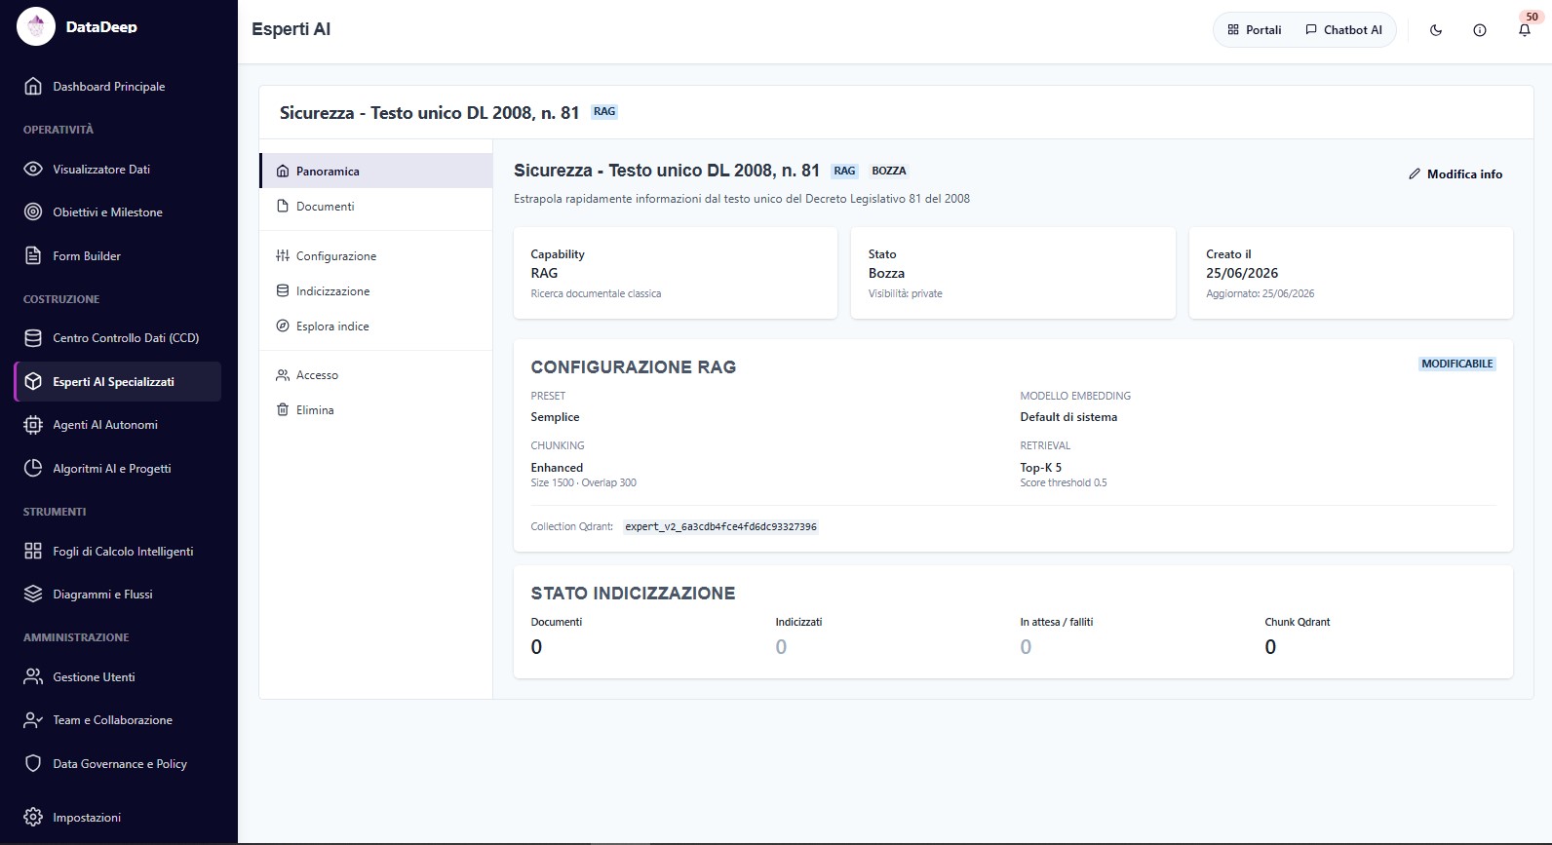
Task: Click the Creato il 25/06/2026 card
Action: 1351,273
